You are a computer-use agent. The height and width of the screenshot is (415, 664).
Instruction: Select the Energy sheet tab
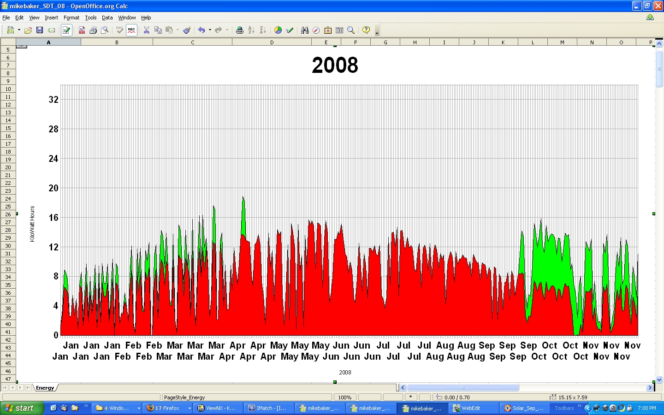pyautogui.click(x=45, y=388)
